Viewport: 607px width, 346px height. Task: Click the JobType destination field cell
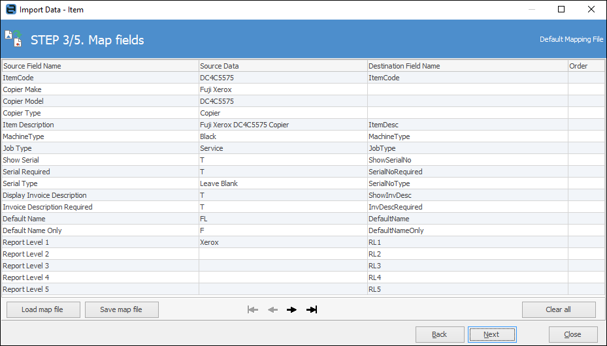pos(468,148)
